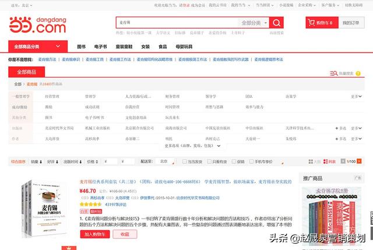The height and width of the screenshot is (250, 373).
Task: Open the first book cover thumbnail
Action: coord(44,209)
